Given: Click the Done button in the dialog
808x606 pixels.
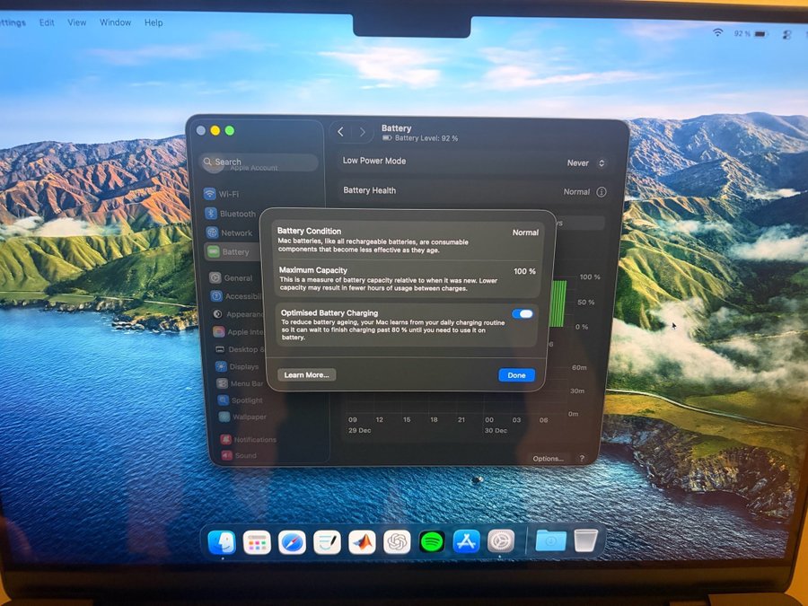Looking at the screenshot, I should [x=516, y=375].
